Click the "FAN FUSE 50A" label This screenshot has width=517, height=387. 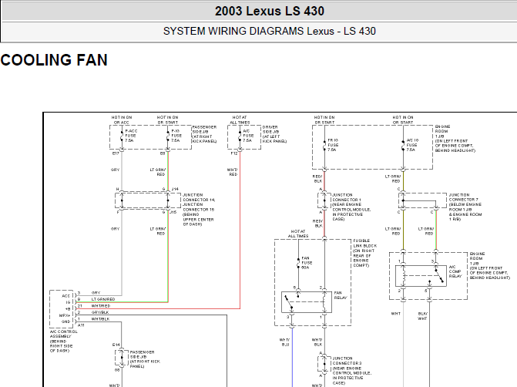(x=307, y=263)
